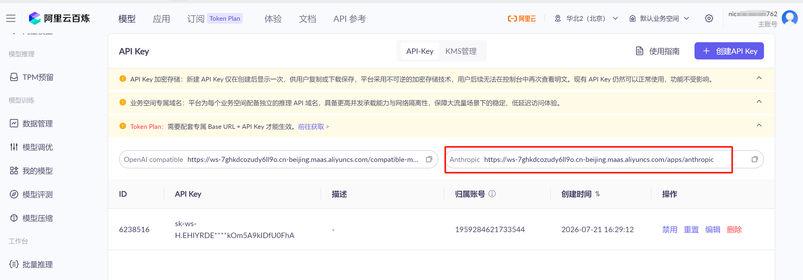Click creation time 2026-07-21 16:29:12
This screenshot has height=280, width=803.
click(x=597, y=229)
